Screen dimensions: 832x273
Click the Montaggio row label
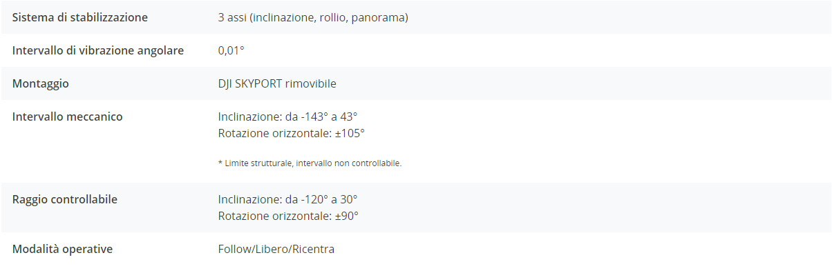click(41, 83)
